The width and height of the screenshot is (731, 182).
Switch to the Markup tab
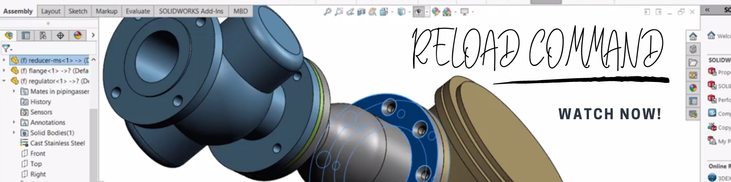pos(106,11)
